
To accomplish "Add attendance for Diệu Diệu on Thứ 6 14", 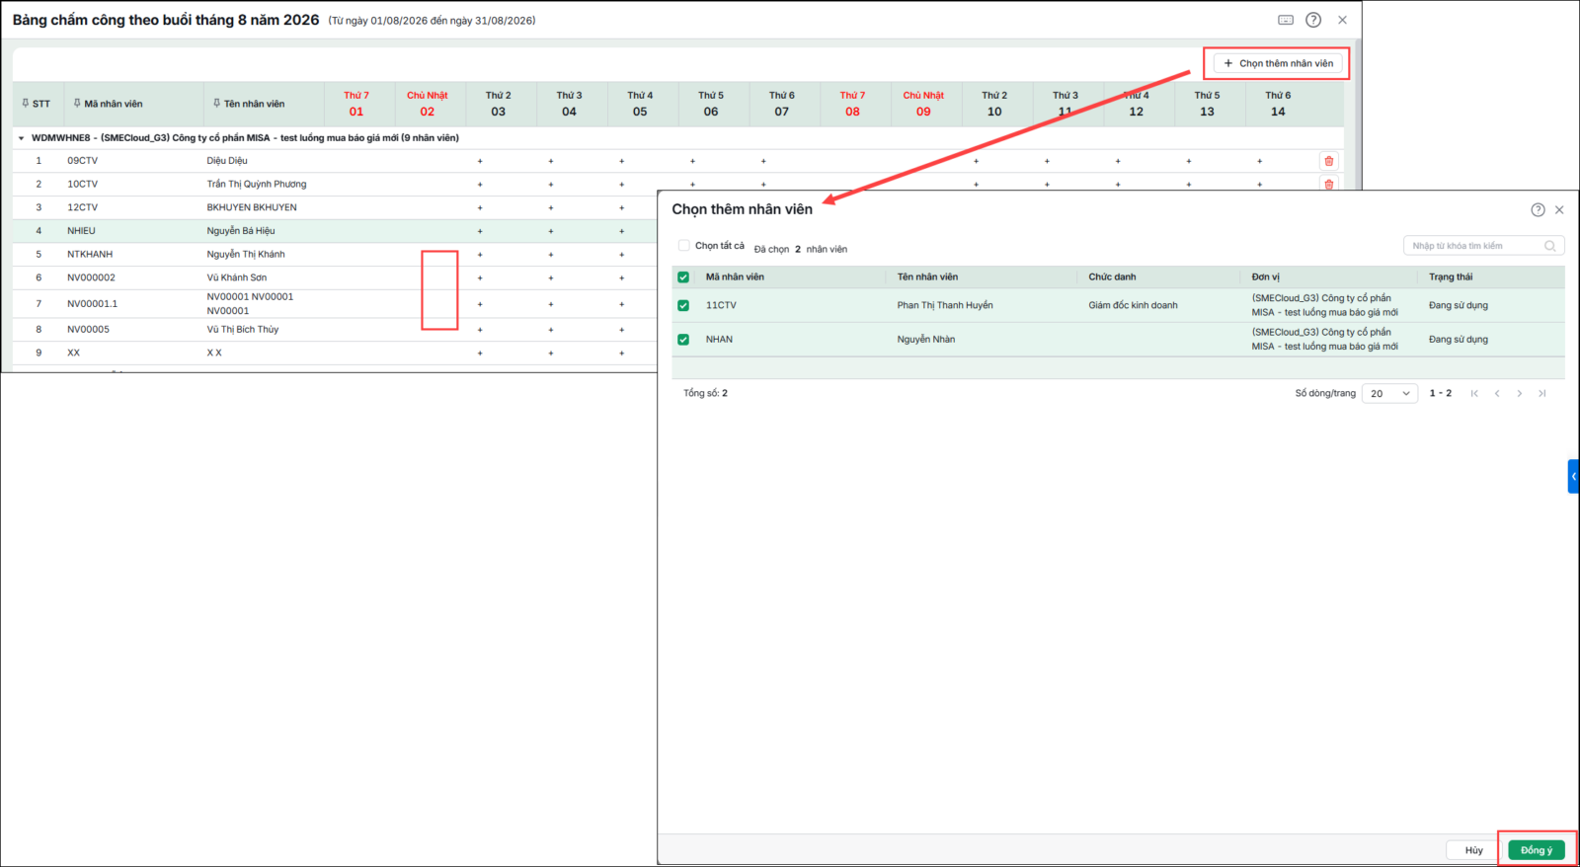I will point(1259,161).
